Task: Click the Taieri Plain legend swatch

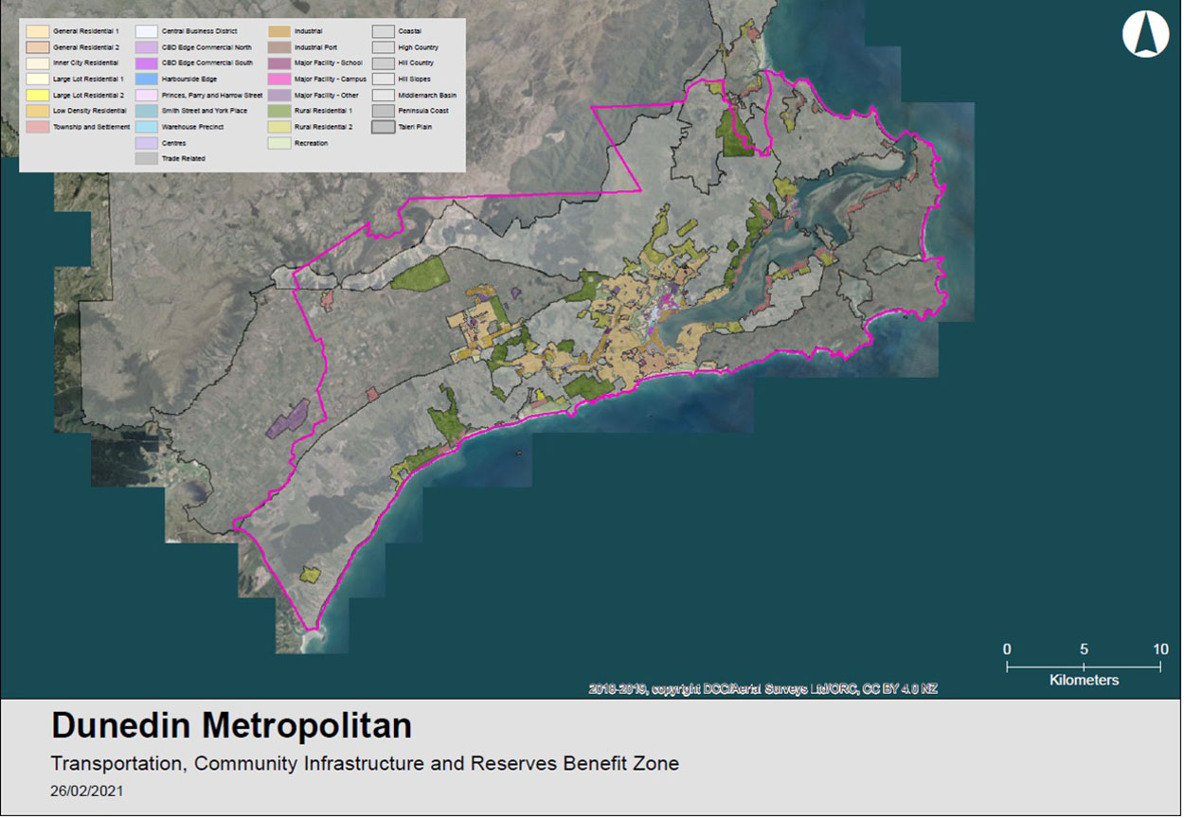Action: [x=384, y=127]
